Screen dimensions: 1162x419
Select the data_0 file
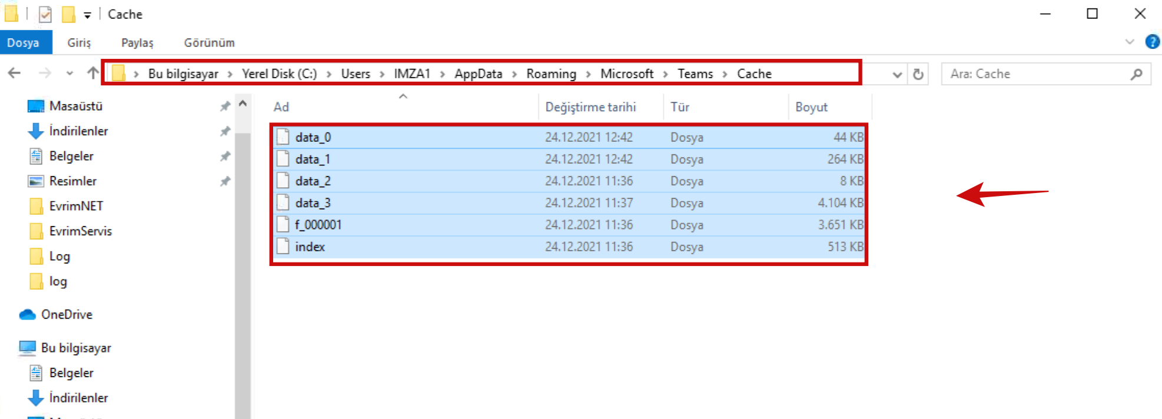coord(569,137)
